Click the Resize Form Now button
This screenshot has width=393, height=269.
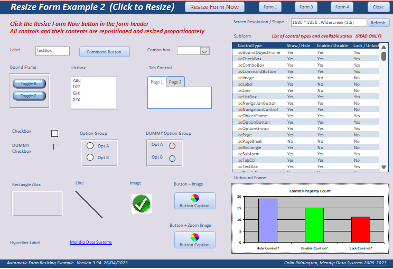214,7
